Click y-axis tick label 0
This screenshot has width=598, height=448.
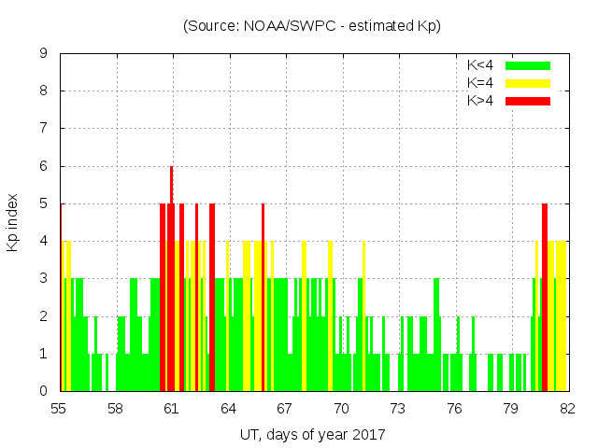click(44, 391)
